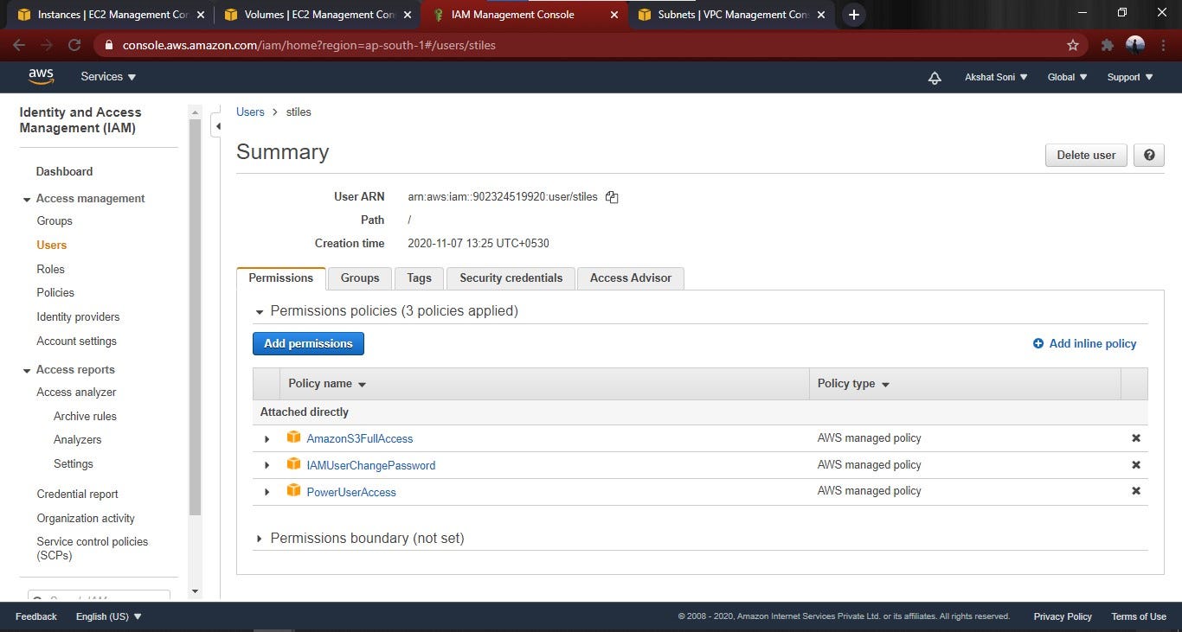The height and width of the screenshot is (632, 1182).
Task: Open Policies in the IAM sidebar
Action: point(55,293)
